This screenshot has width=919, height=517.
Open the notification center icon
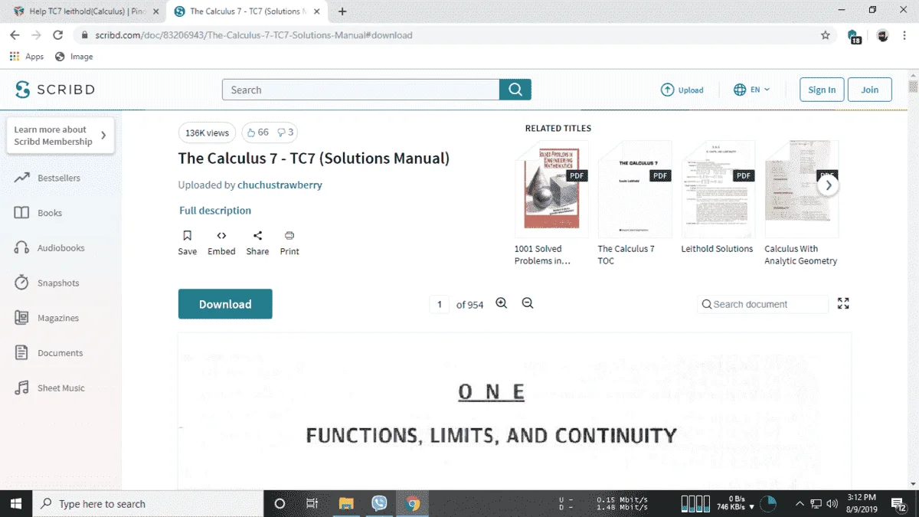[x=899, y=504]
